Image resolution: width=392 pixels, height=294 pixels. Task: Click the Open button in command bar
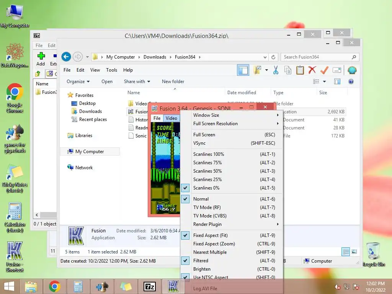point(107,82)
